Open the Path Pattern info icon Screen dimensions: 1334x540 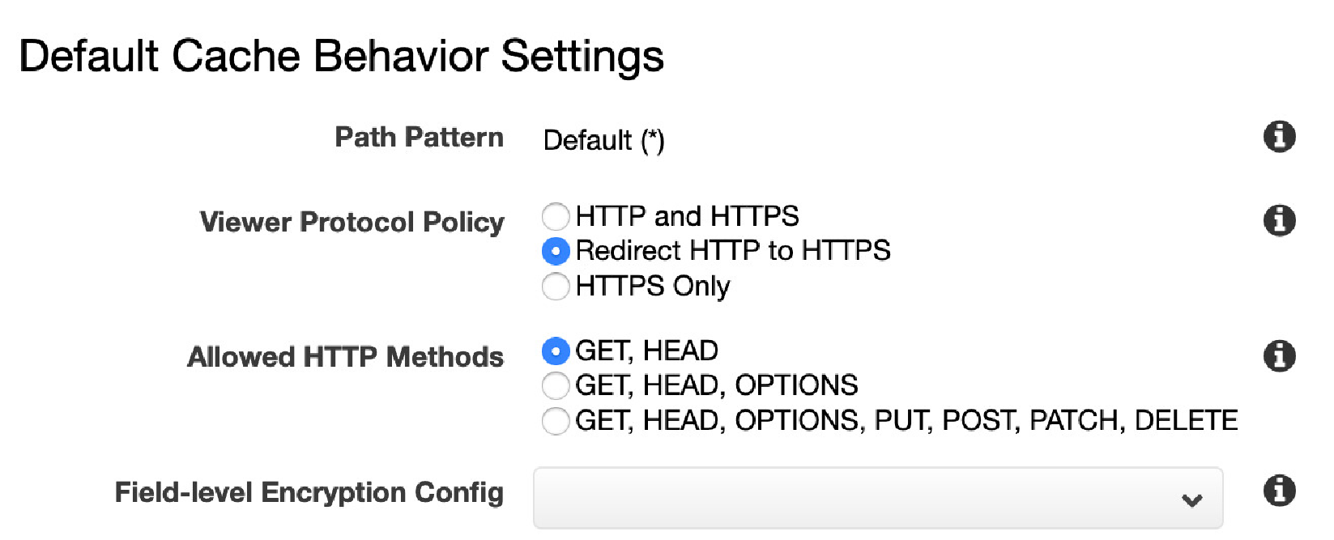click(1279, 137)
